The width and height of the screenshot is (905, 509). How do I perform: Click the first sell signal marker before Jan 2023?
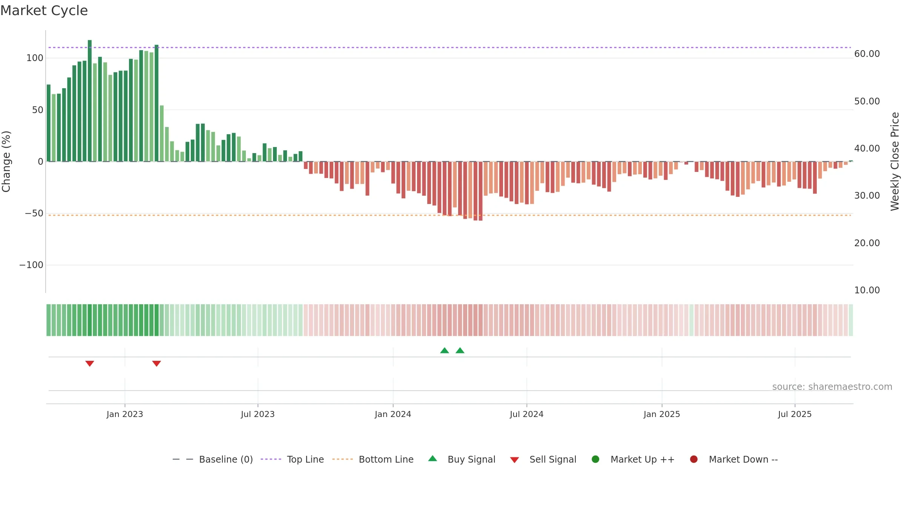pos(90,363)
